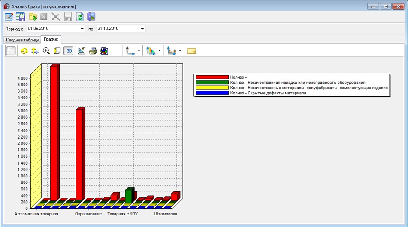Click the blue legend swatch for Скрытые дефекты
Screen dimensions: 408x227
pyautogui.click(x=212, y=93)
